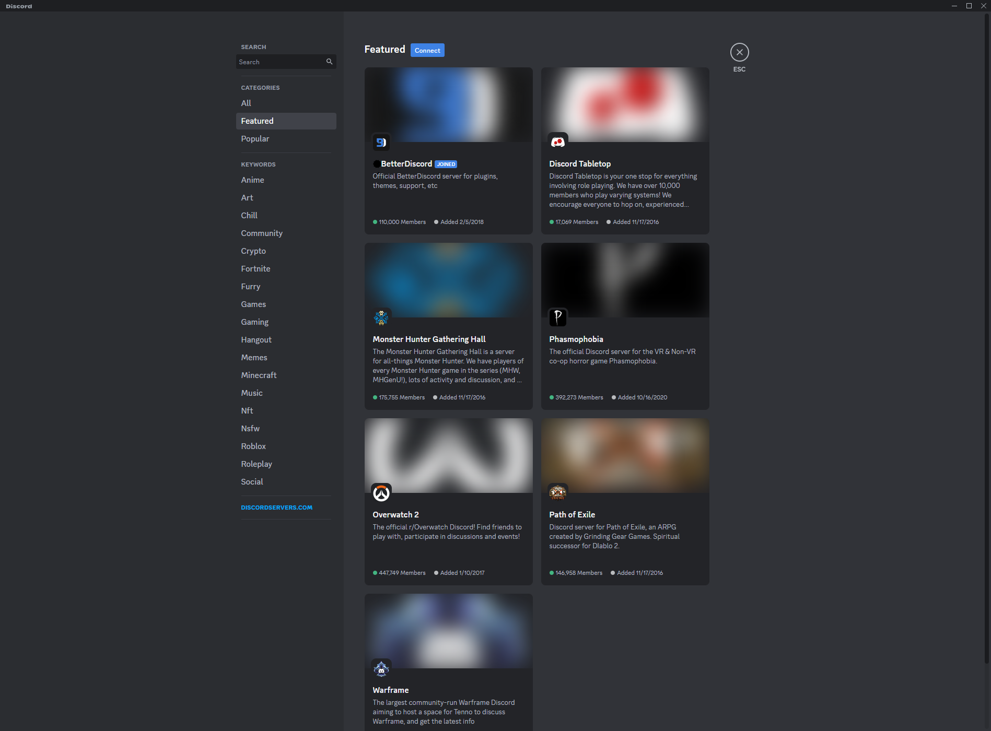The image size is (991, 731).
Task: Click the Discord Tabletop server logo icon
Action: tap(558, 142)
